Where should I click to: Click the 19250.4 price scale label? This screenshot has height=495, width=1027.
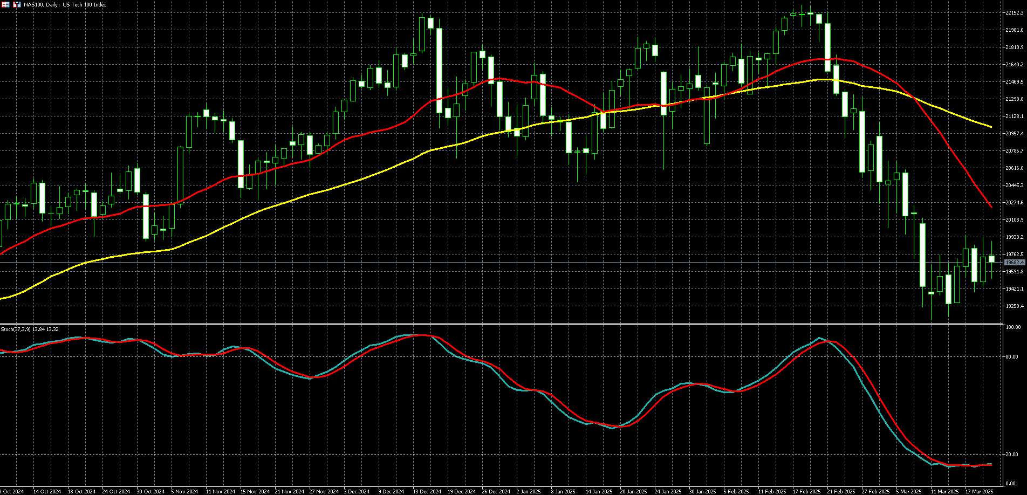1014,306
